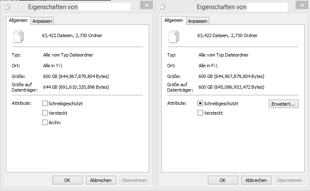
Task: Toggle Schreibgeschützt checkbox for Y:\ folders
Action: tap(45, 104)
